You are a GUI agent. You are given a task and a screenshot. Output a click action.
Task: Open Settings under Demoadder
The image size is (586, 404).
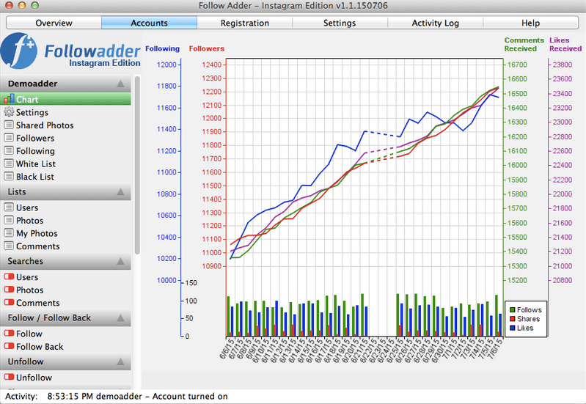(65, 112)
